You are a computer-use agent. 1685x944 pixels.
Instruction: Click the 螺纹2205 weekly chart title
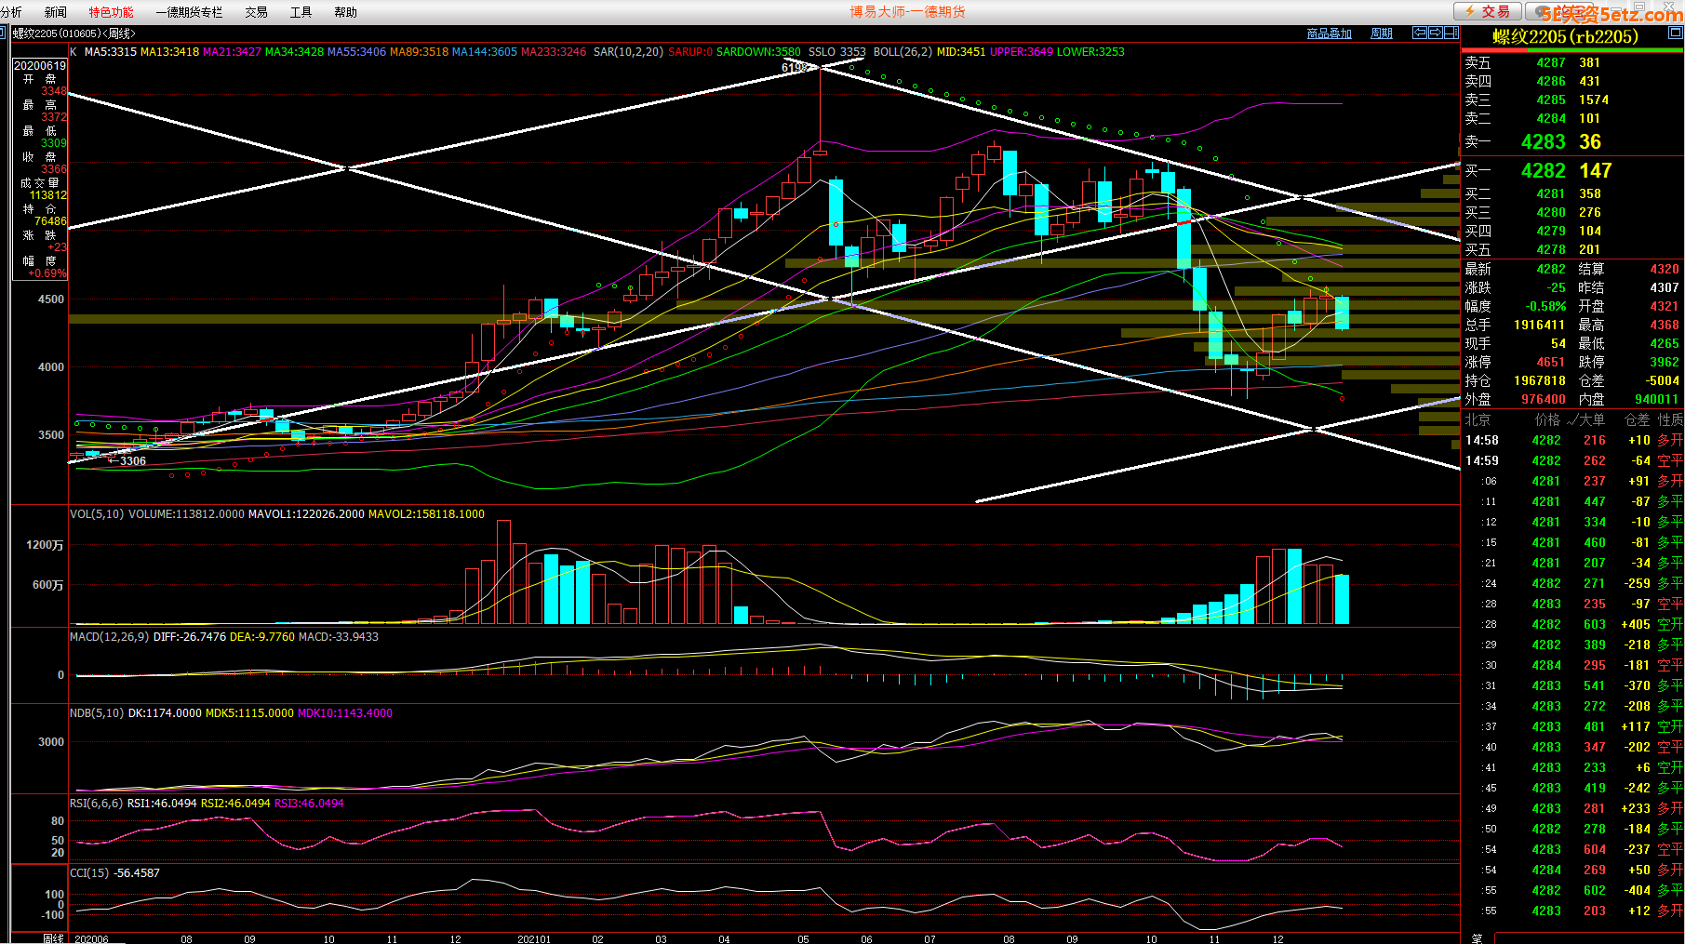point(74,33)
